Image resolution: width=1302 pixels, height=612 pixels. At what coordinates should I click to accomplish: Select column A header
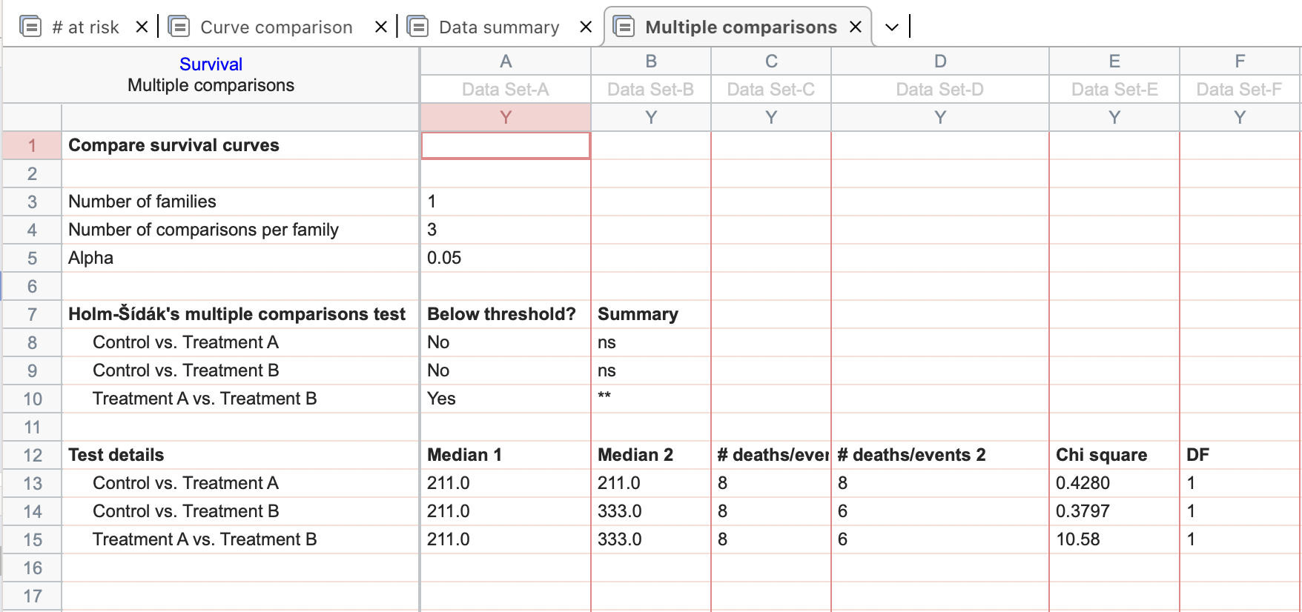pyautogui.click(x=506, y=61)
